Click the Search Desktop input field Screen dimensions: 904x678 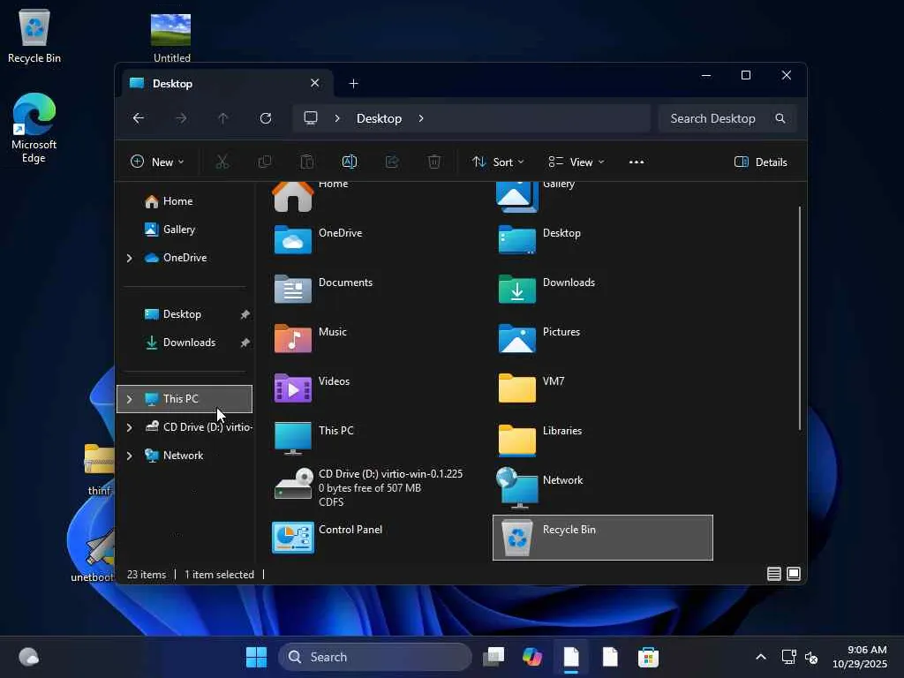pyautogui.click(x=713, y=118)
